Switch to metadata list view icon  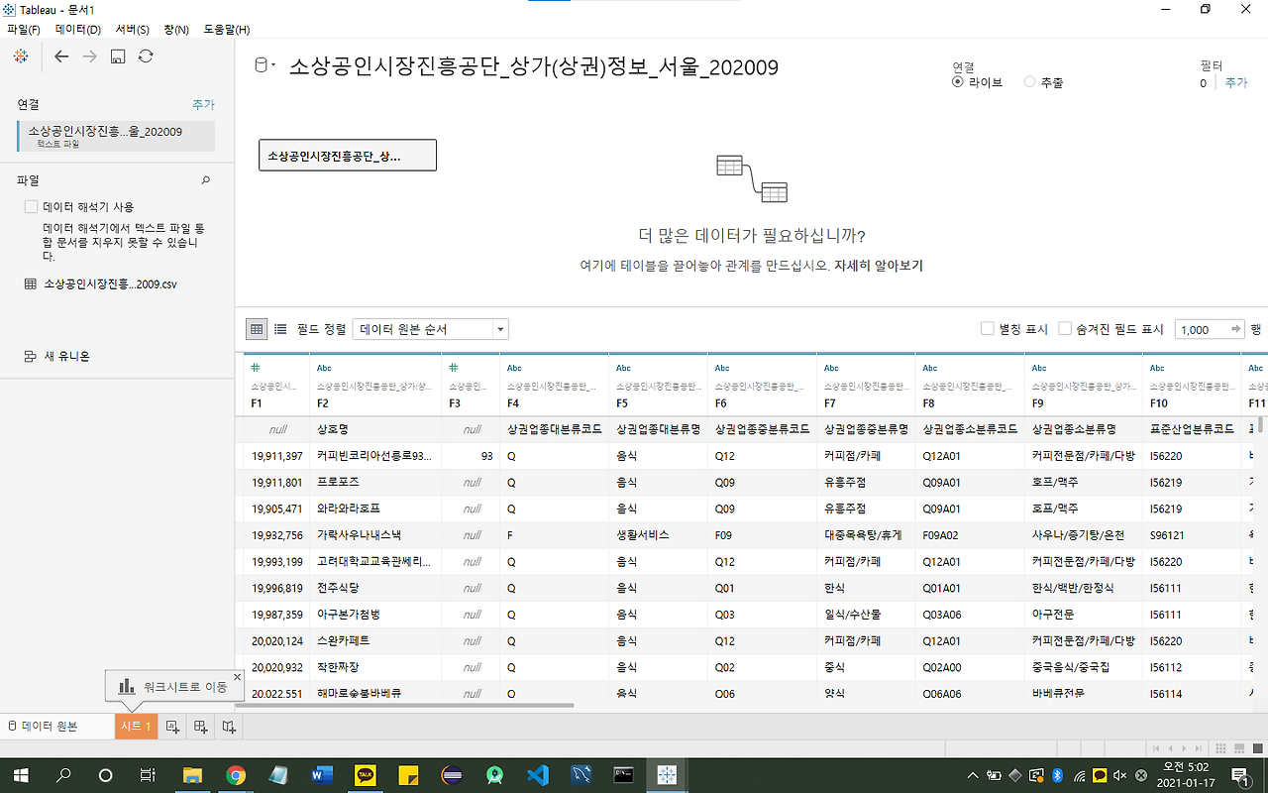pyautogui.click(x=280, y=329)
